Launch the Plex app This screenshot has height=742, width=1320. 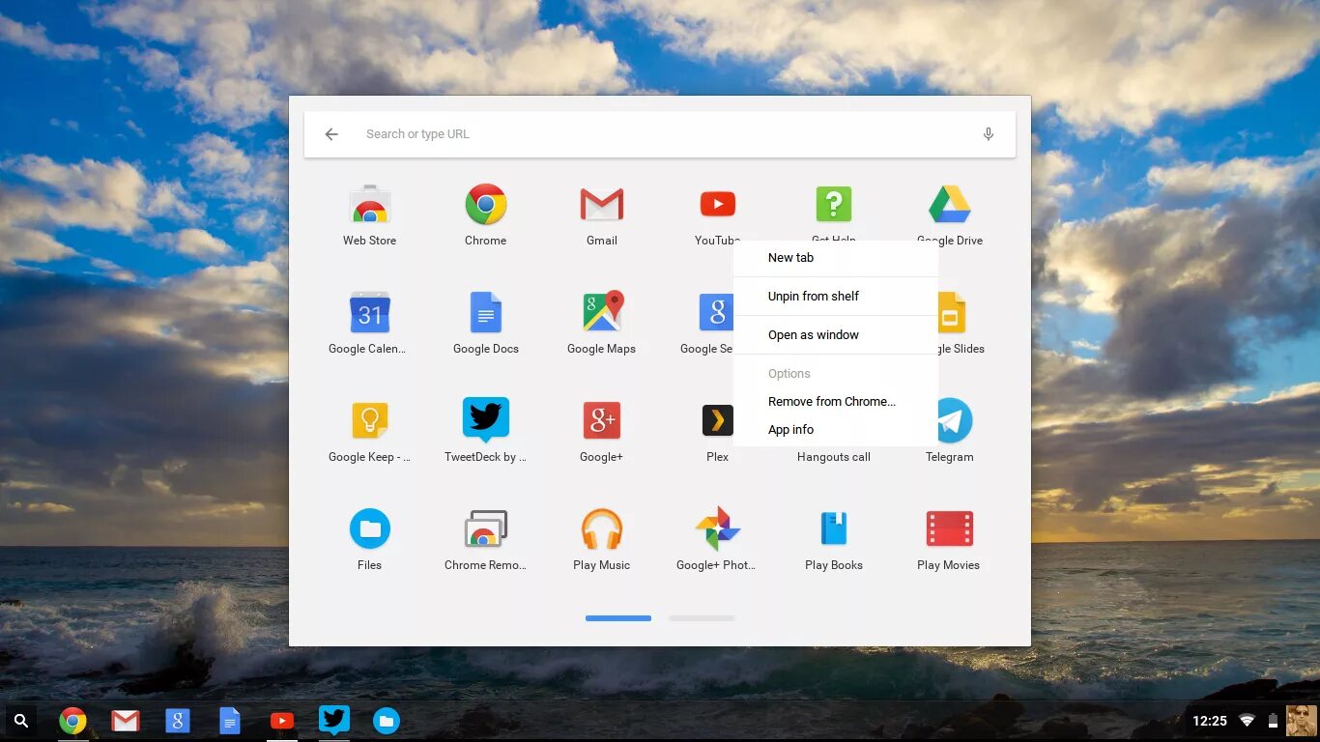point(717,420)
